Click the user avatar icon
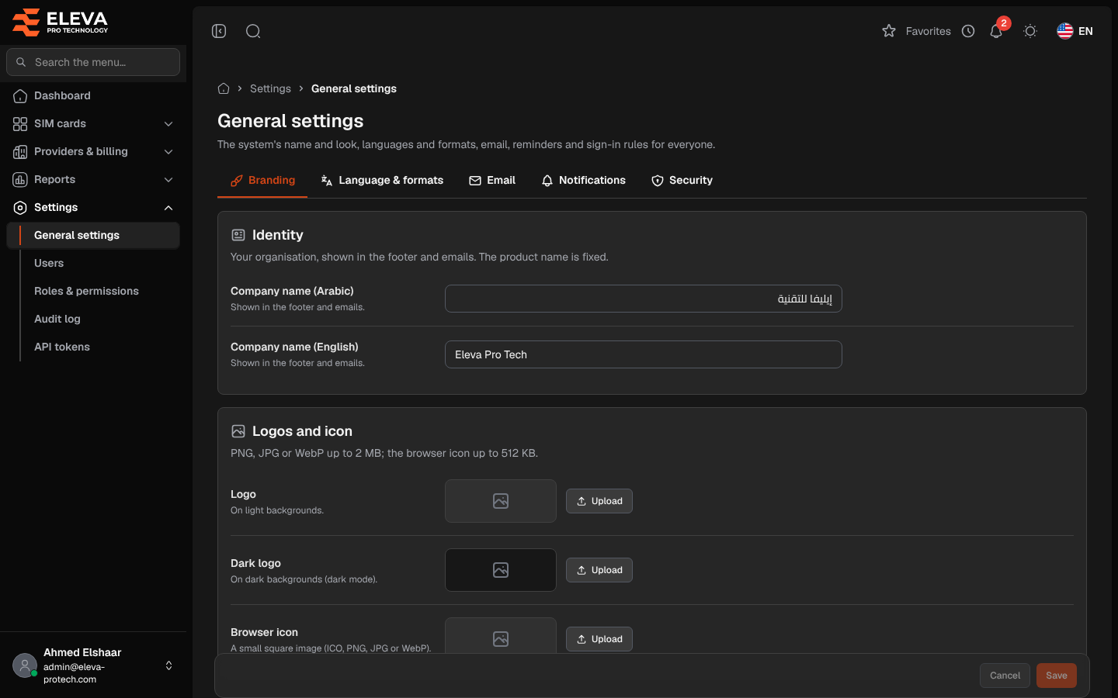 25,665
